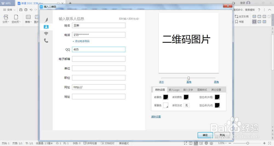The height and width of the screenshot is (146, 274).
Task: Click the protect form lock icon
Action: (264, 22)
